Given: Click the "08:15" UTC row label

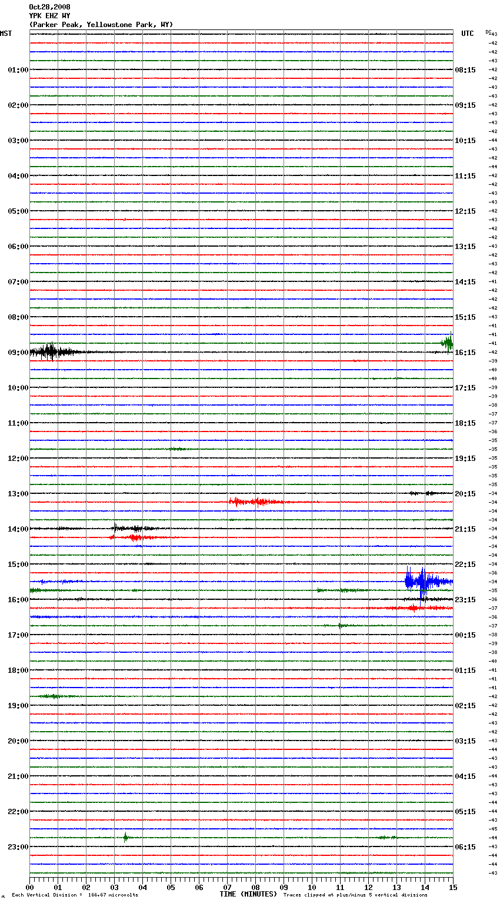Looking at the screenshot, I should [x=465, y=70].
